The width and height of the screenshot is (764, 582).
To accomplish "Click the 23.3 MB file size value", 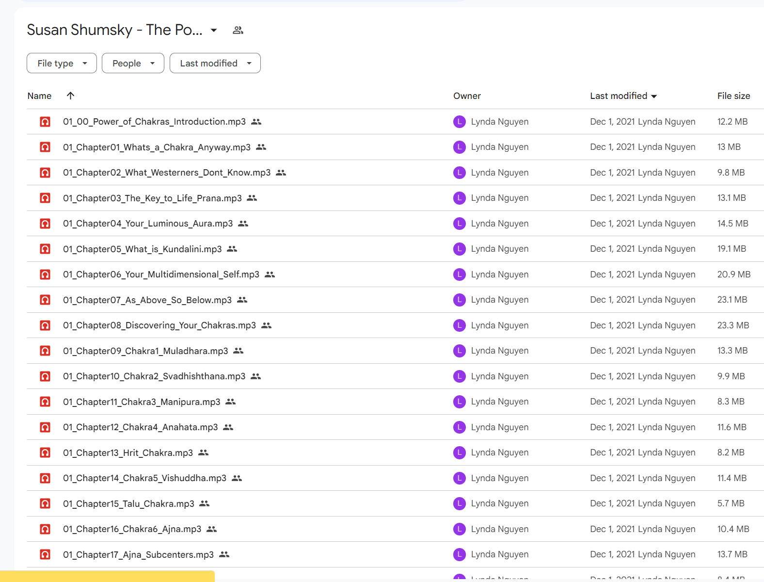I will click(x=733, y=325).
